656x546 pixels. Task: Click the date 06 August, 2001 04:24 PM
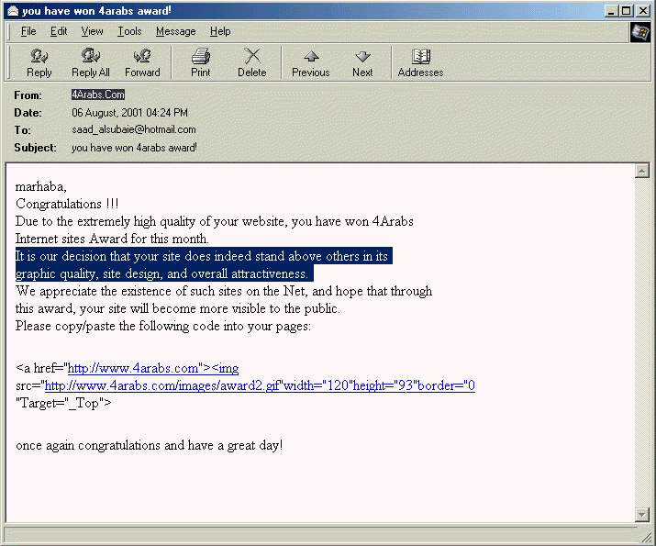tap(129, 113)
